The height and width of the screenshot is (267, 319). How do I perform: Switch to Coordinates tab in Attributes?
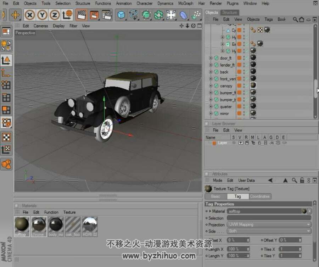[x=260, y=196]
